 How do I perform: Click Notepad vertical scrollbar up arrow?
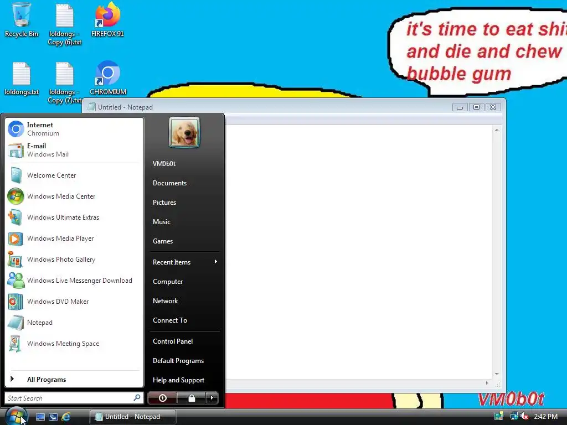[497, 130]
